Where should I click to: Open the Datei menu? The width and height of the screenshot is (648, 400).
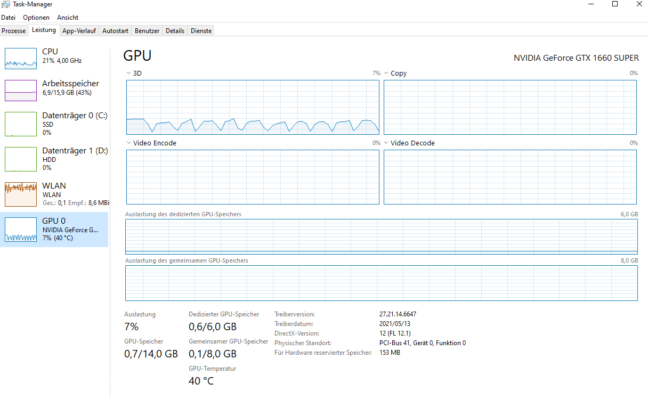pos(8,18)
